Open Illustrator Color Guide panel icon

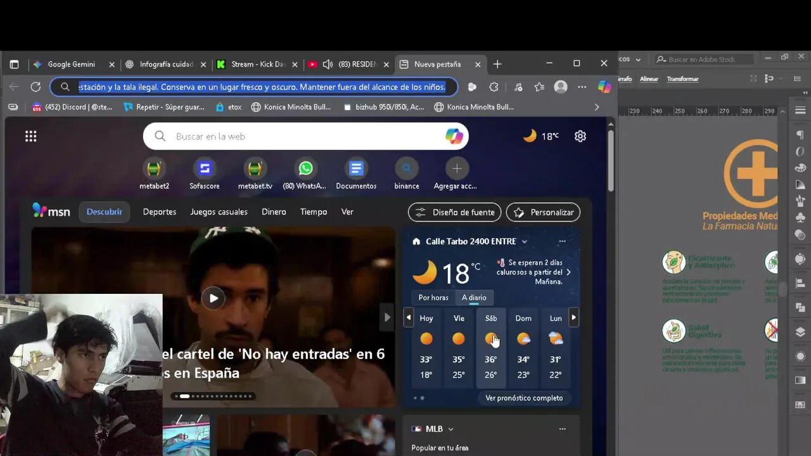pyautogui.click(x=800, y=185)
